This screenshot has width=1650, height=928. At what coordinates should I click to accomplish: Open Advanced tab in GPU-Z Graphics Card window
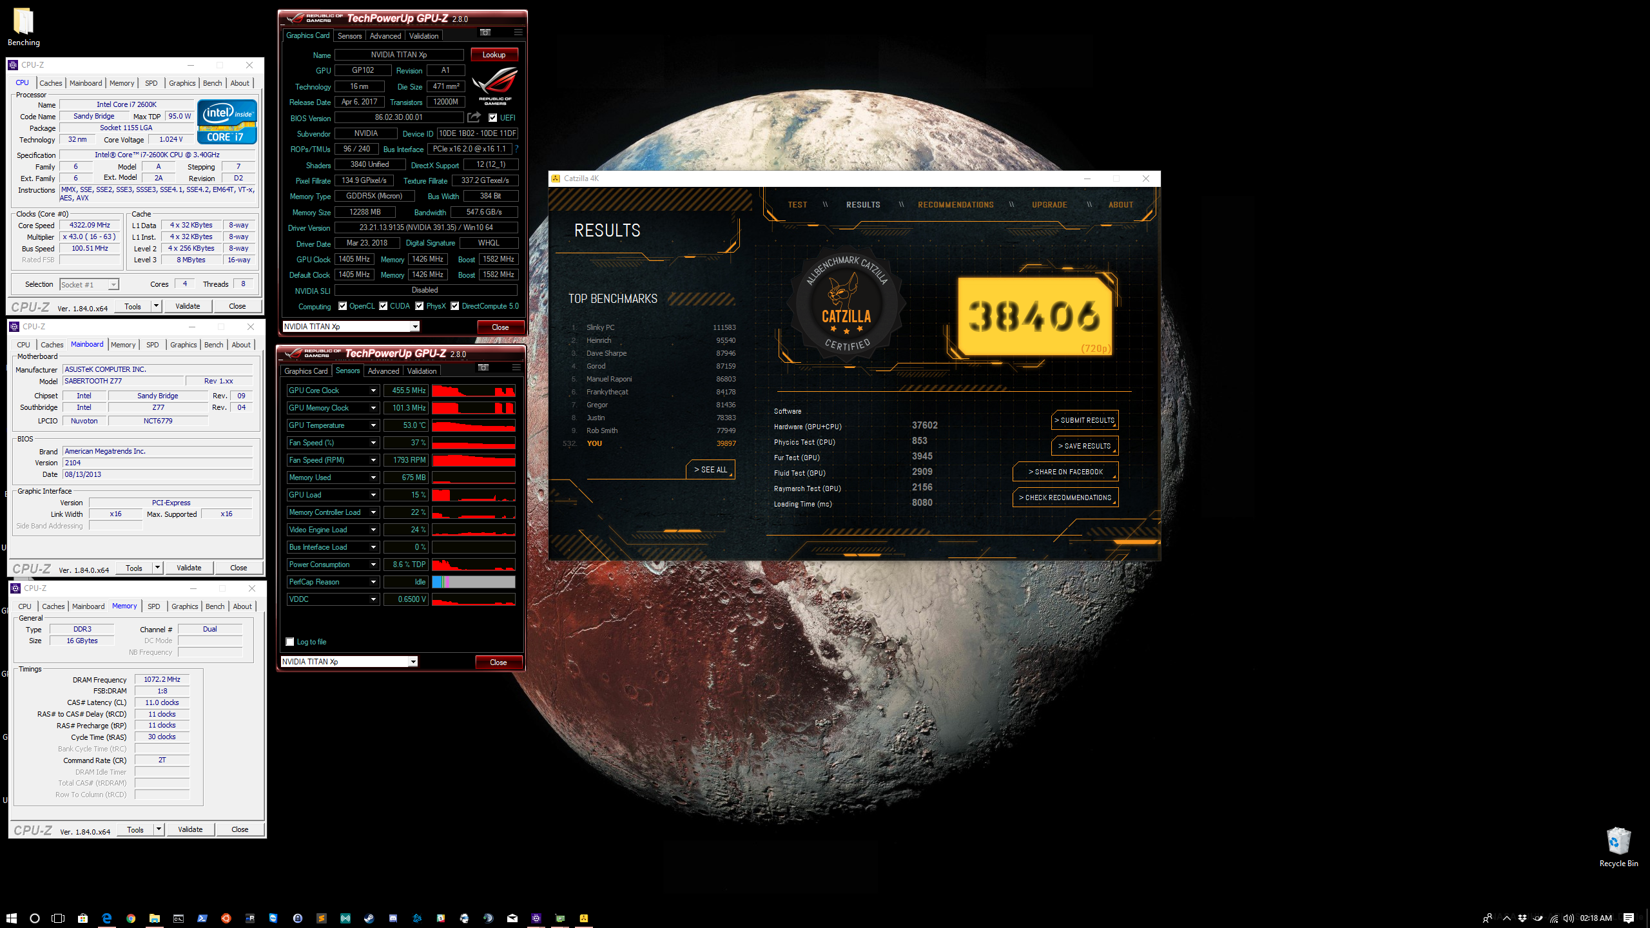385,36
